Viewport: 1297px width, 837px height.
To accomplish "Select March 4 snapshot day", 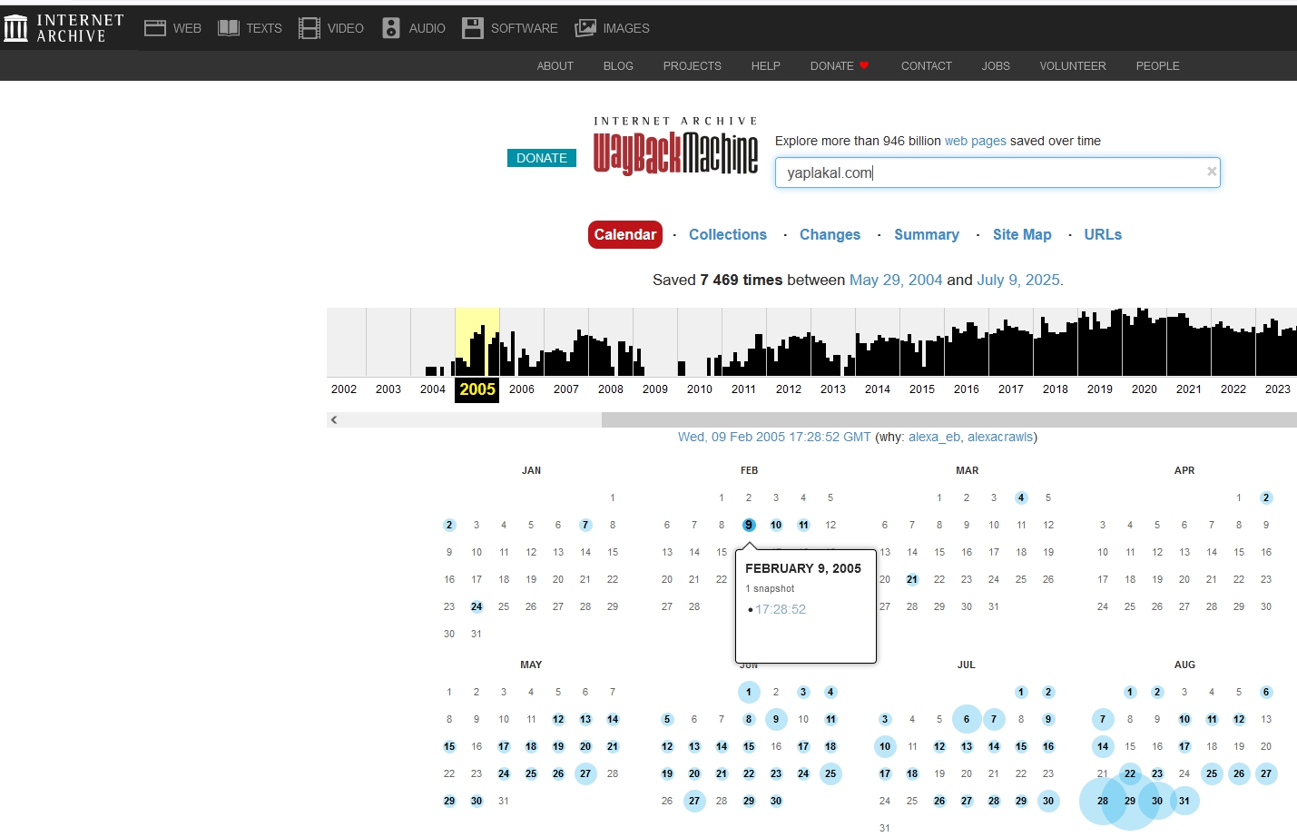I will [1021, 497].
